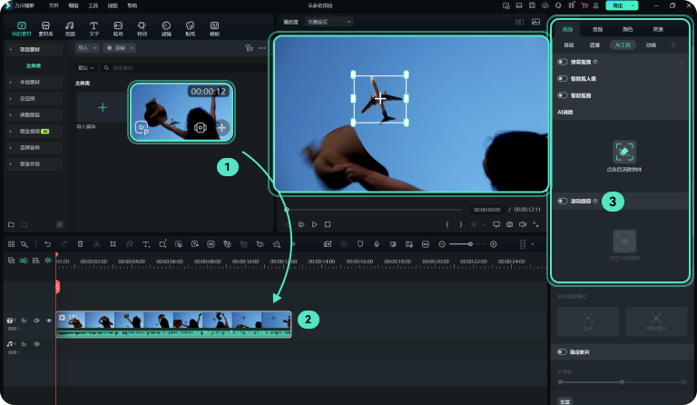Open the 文字 (Text) tool tab
The width and height of the screenshot is (697, 405).
93,28
